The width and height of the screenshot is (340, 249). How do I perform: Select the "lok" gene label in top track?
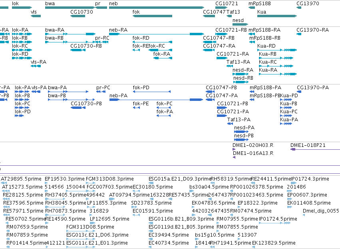tap(16, 4)
